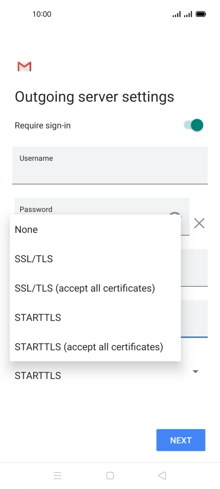This screenshot has height=489, width=220.
Task: Focus the Username input field
Action: click(109, 165)
